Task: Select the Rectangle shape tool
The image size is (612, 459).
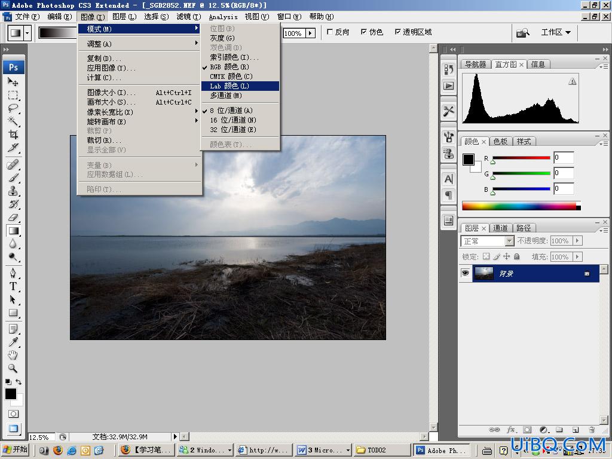Action: click(13, 313)
